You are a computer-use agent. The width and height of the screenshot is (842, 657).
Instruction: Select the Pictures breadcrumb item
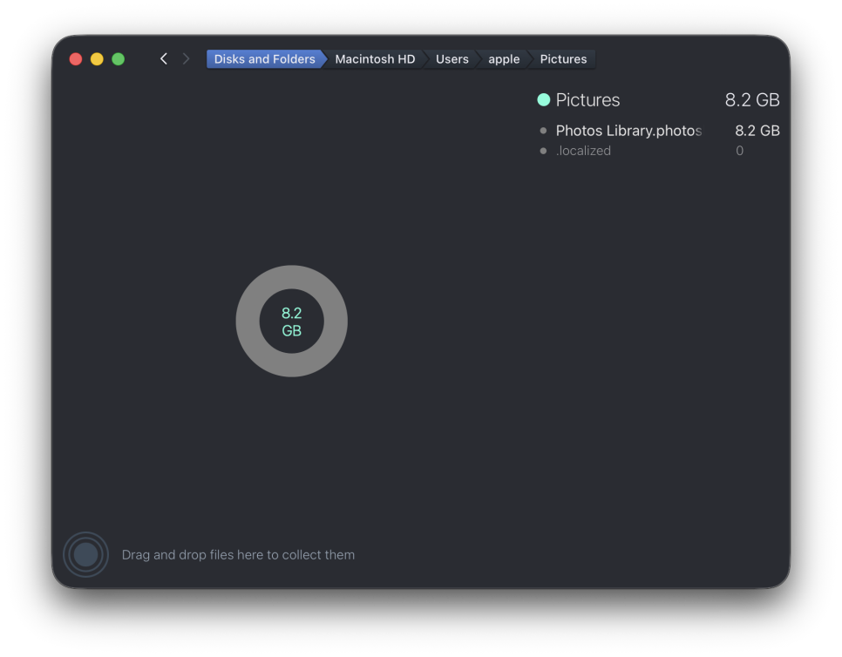tap(563, 59)
